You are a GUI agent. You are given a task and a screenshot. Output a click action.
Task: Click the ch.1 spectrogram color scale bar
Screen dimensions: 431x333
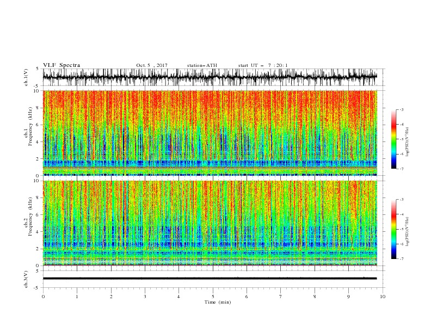click(393, 139)
